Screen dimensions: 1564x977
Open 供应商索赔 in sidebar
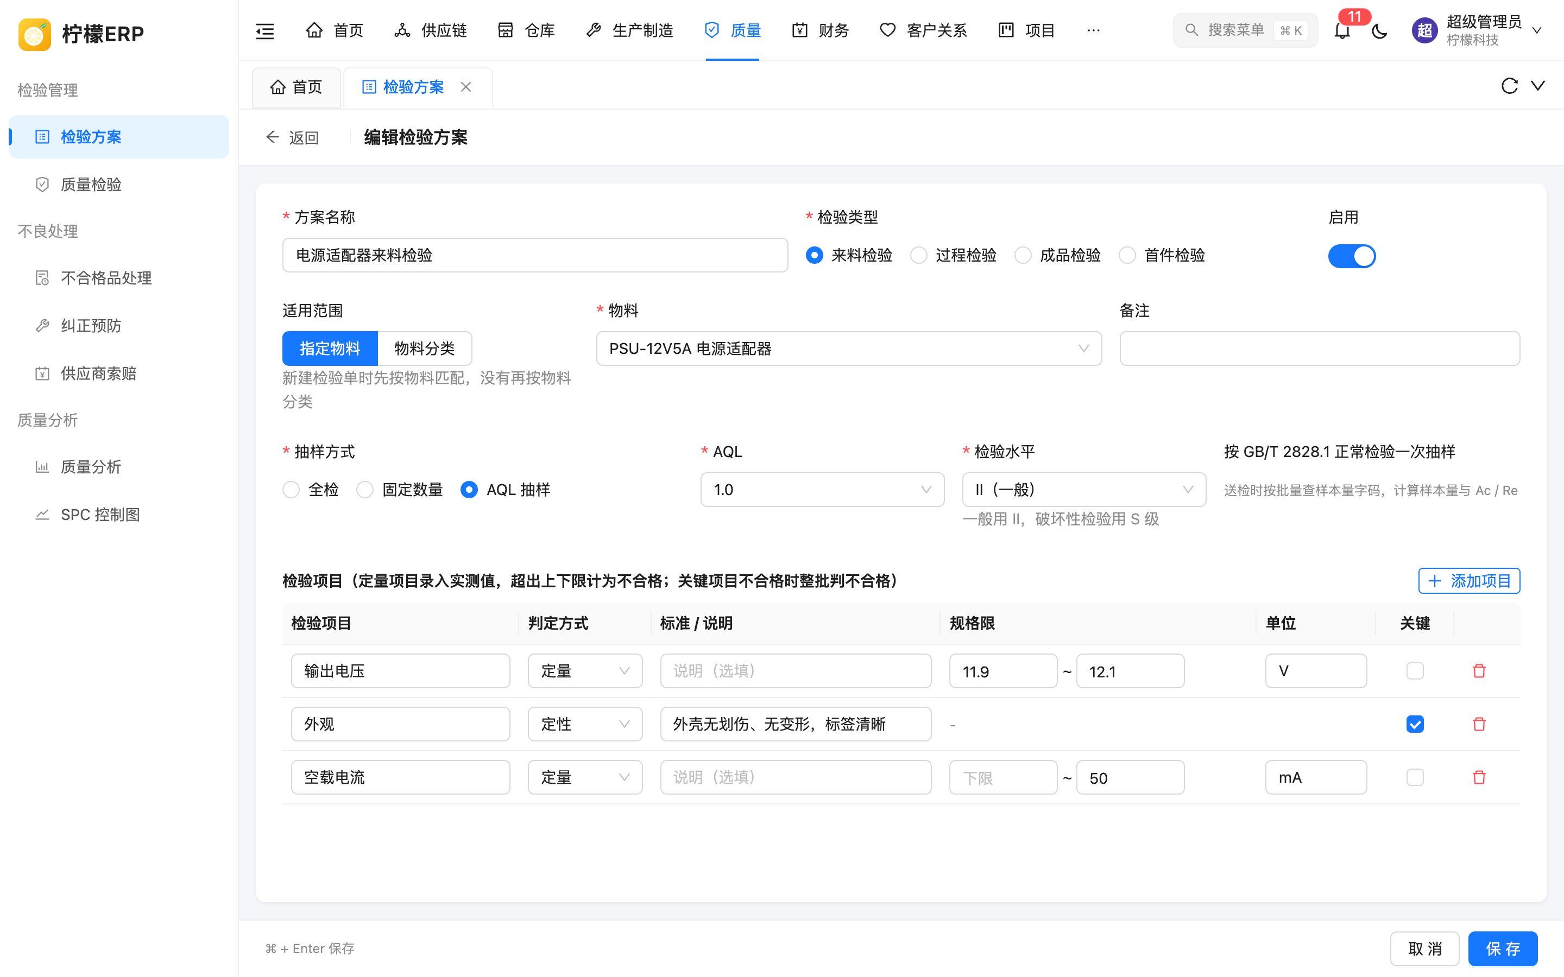click(x=119, y=373)
